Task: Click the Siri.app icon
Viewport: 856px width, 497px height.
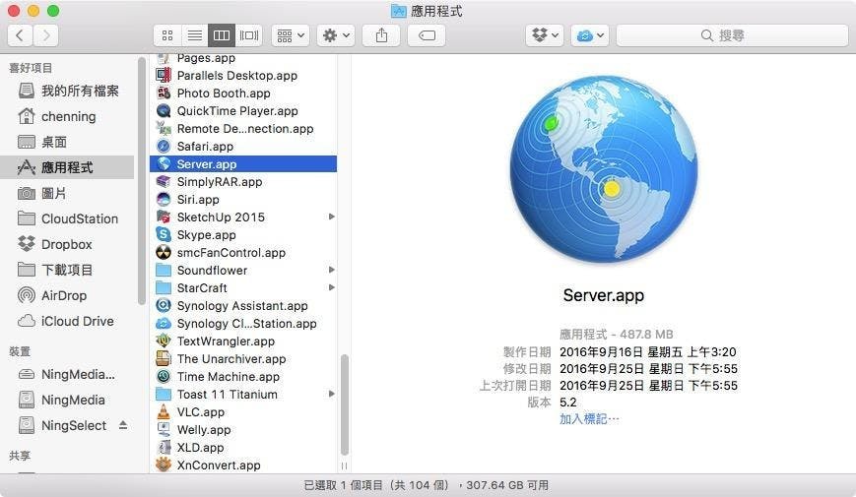Action: (164, 199)
